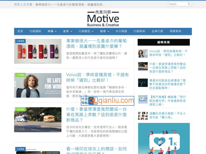
Task: Click the magnifying glass search icon
Action: pos(190,4)
